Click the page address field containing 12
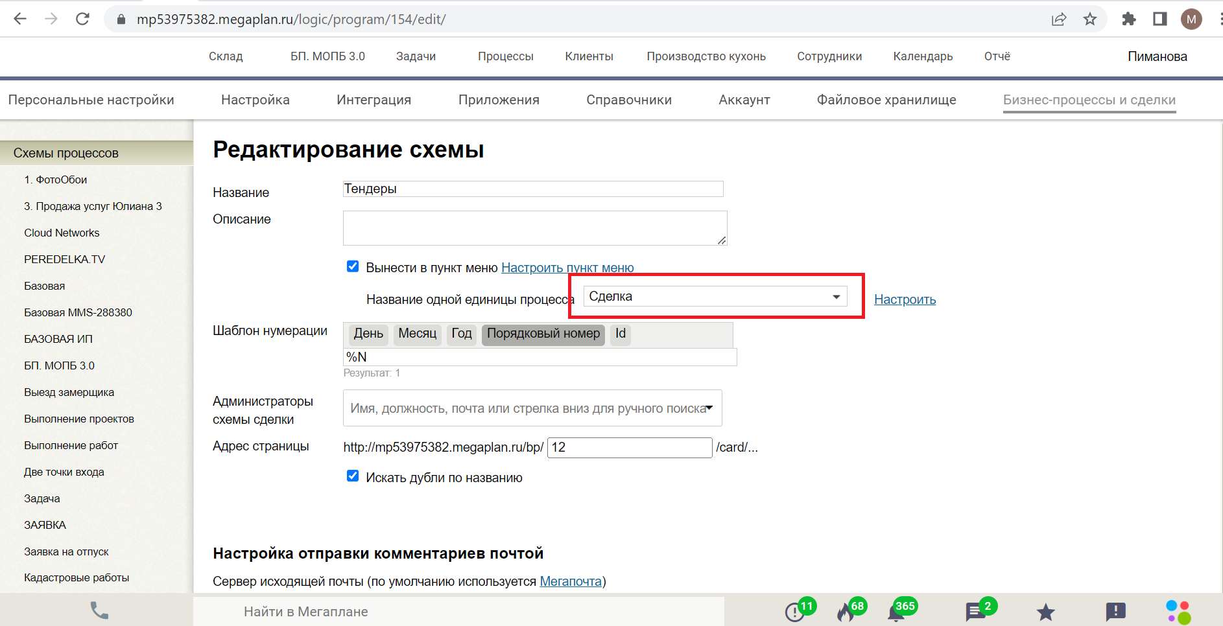 630,447
